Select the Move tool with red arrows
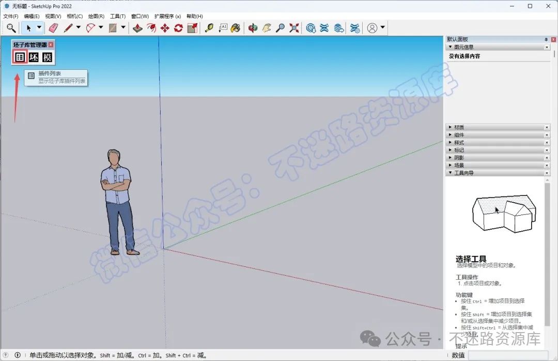Screen dimensions: 558x361 point(165,28)
